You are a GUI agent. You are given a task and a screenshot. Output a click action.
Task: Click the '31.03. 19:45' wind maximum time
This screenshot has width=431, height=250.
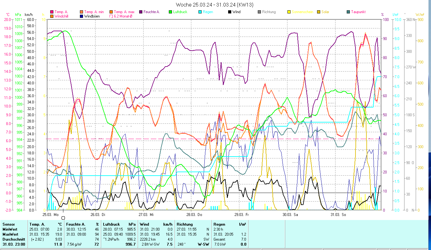tap(150, 234)
